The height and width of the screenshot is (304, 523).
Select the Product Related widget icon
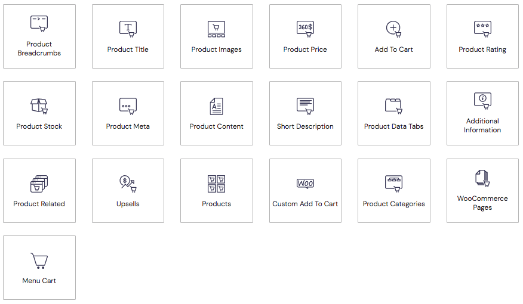[39, 184]
